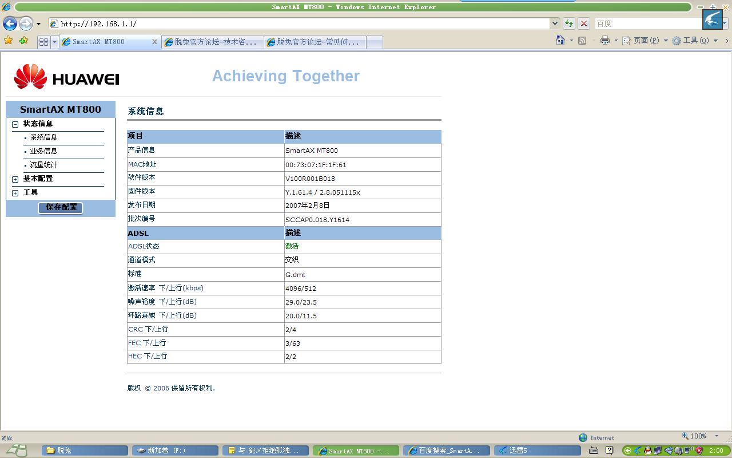Stop loading with the red X icon
732x458 pixels.
tap(584, 23)
